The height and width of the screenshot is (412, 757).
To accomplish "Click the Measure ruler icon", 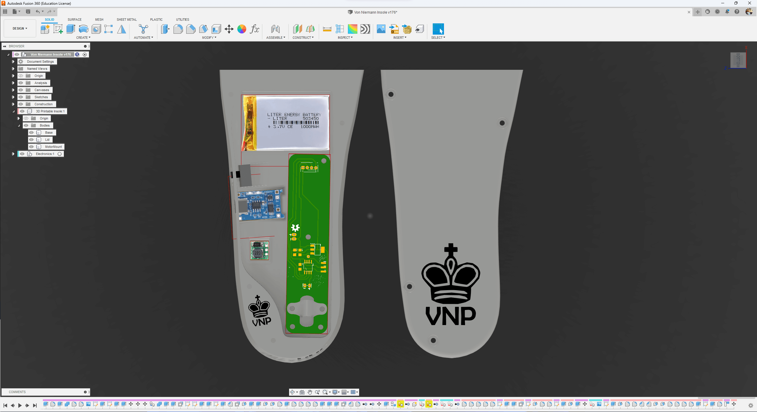I will 327,29.
